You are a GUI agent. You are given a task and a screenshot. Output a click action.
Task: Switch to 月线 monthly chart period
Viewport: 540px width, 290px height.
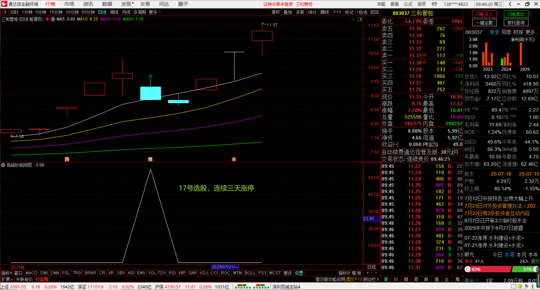[126, 12]
